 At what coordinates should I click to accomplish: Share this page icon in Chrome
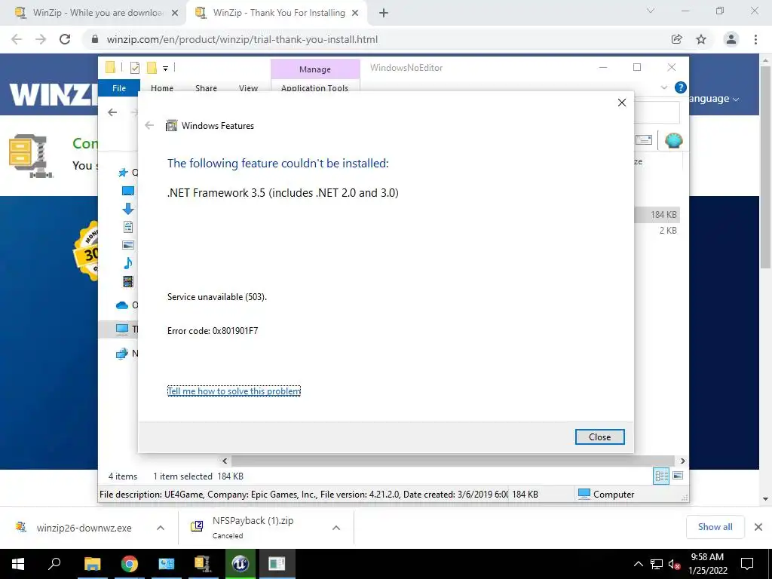[x=677, y=39]
